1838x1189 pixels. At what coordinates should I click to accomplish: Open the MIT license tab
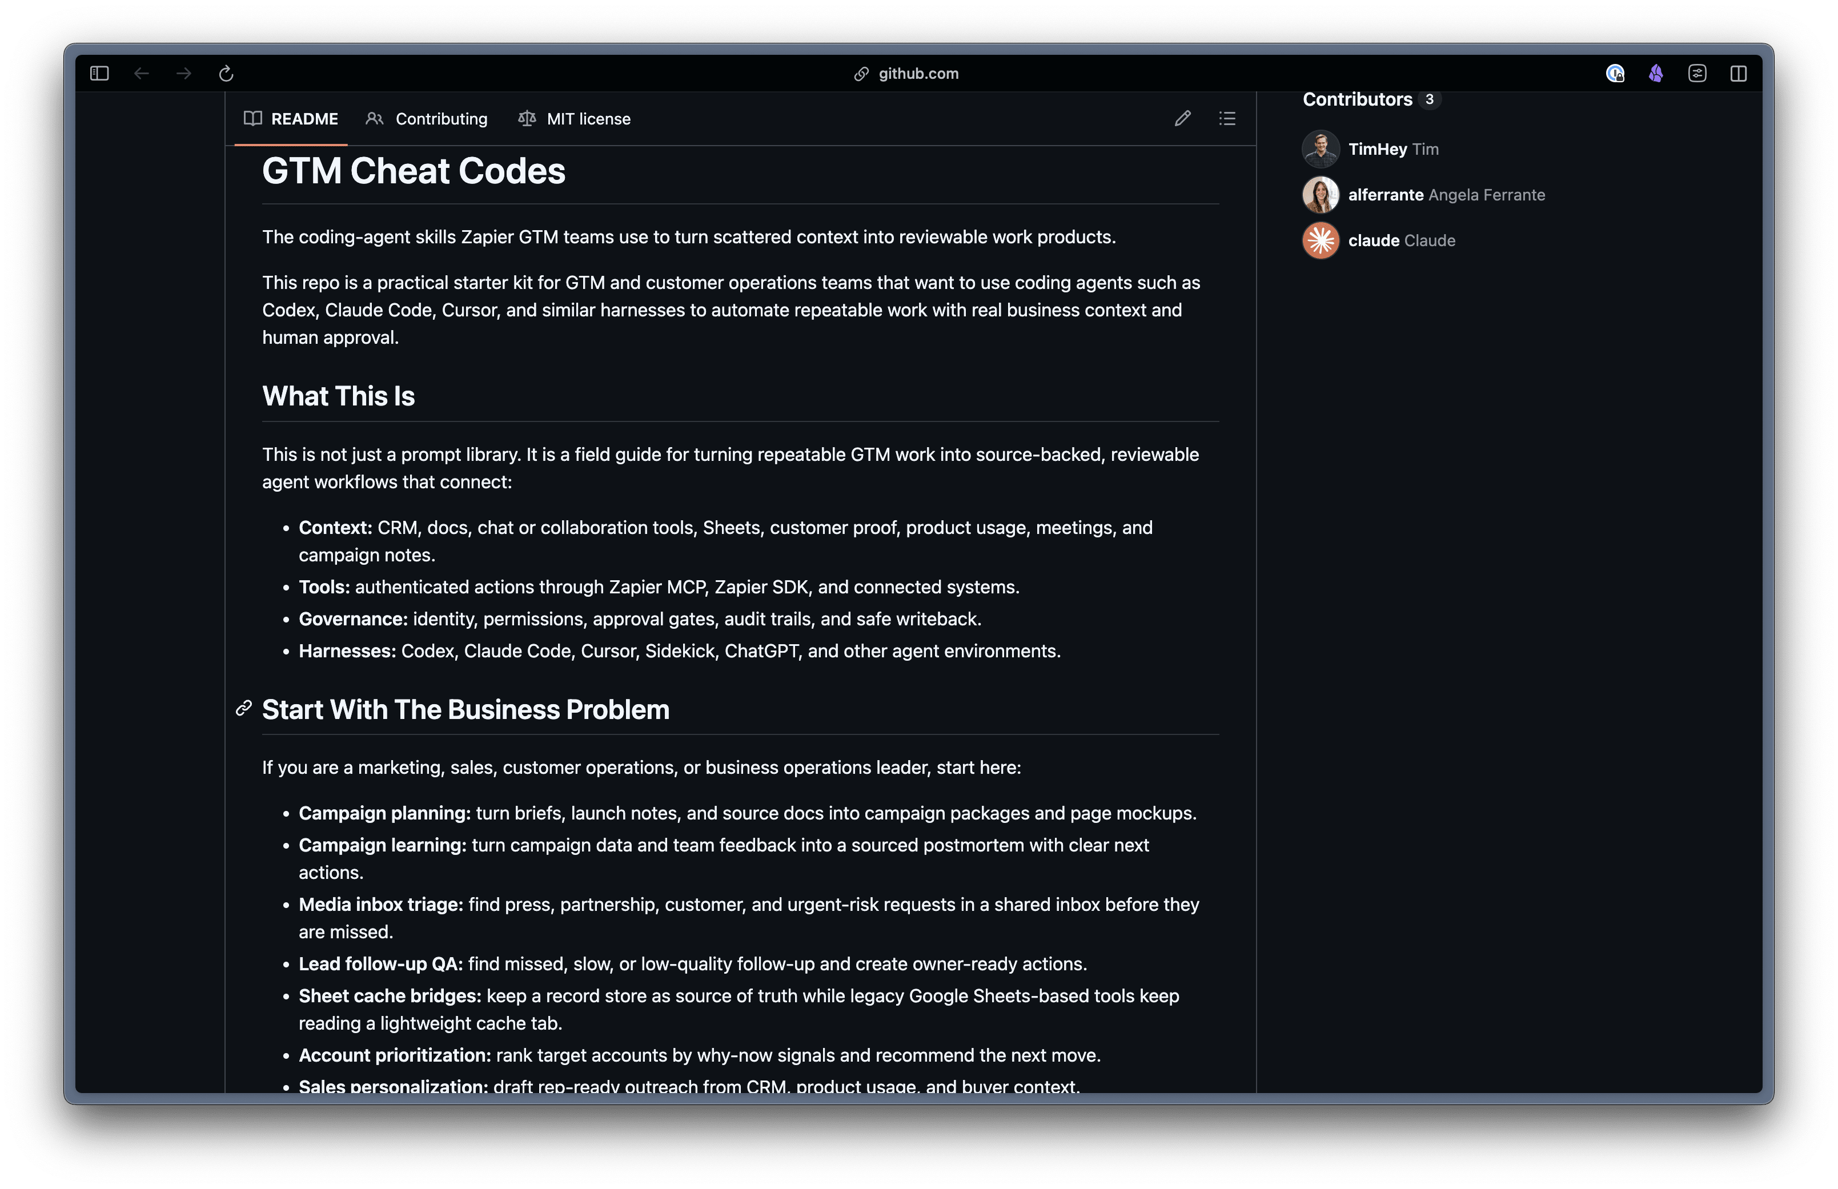[575, 119]
